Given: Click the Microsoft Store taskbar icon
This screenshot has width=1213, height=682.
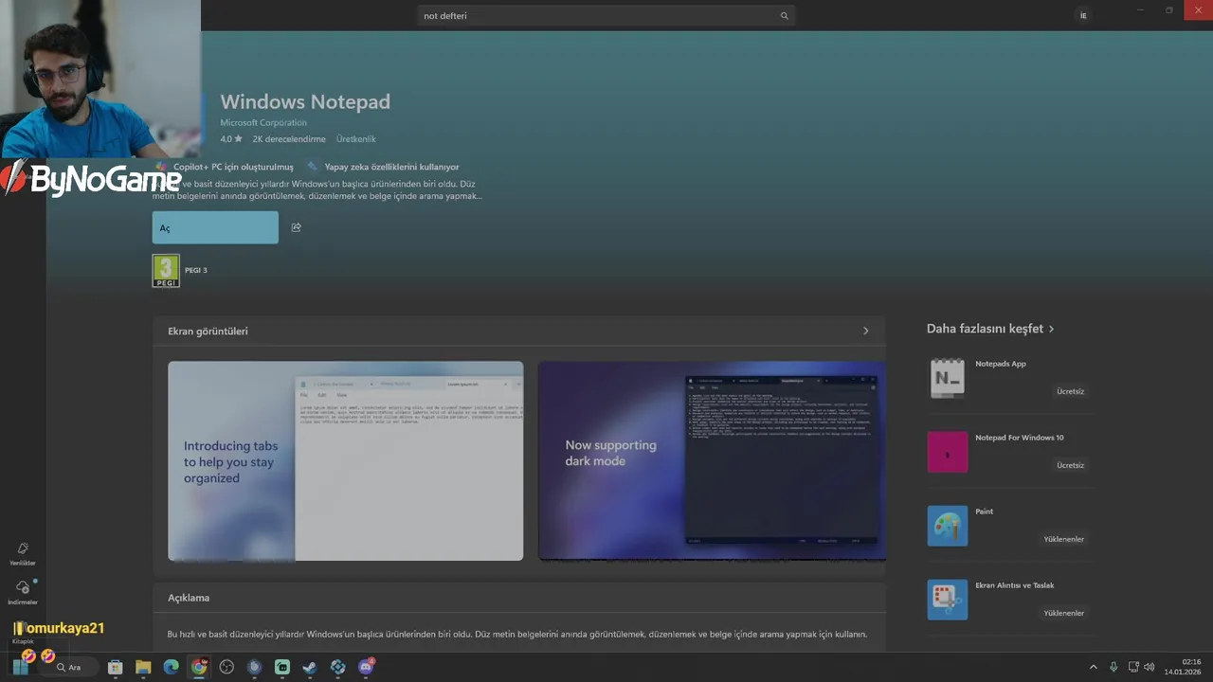Looking at the screenshot, I should [x=116, y=667].
